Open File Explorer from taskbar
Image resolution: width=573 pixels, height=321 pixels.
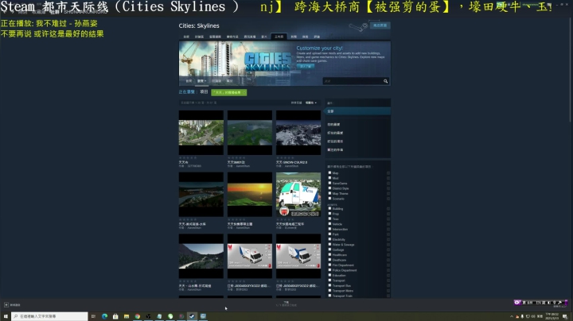click(x=127, y=316)
